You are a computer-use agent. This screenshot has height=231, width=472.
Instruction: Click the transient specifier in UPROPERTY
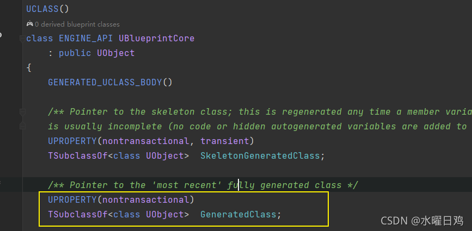225,141
